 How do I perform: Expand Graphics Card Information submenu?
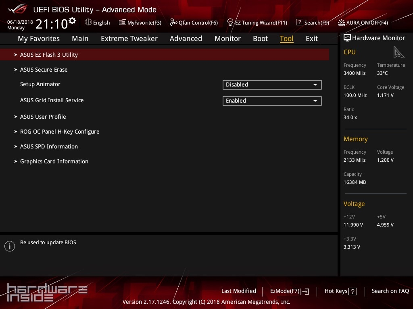point(54,162)
